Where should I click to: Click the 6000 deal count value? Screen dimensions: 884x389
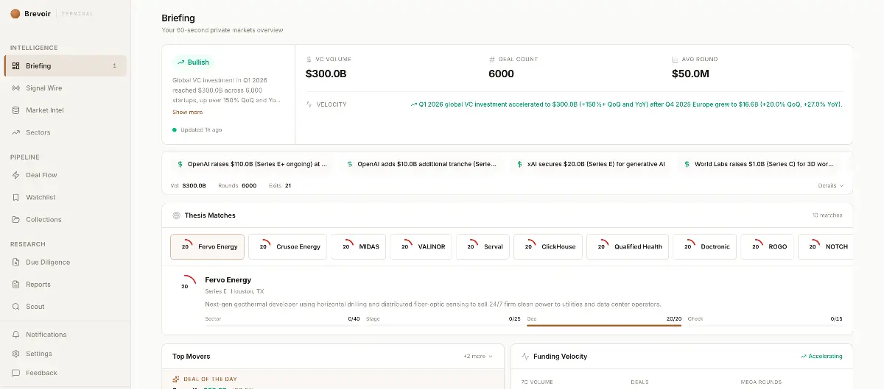point(501,74)
